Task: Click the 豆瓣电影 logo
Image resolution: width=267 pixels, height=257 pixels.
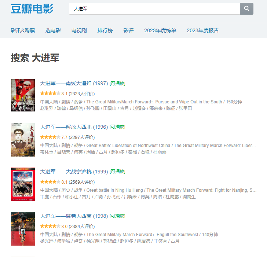Action: click(x=32, y=9)
